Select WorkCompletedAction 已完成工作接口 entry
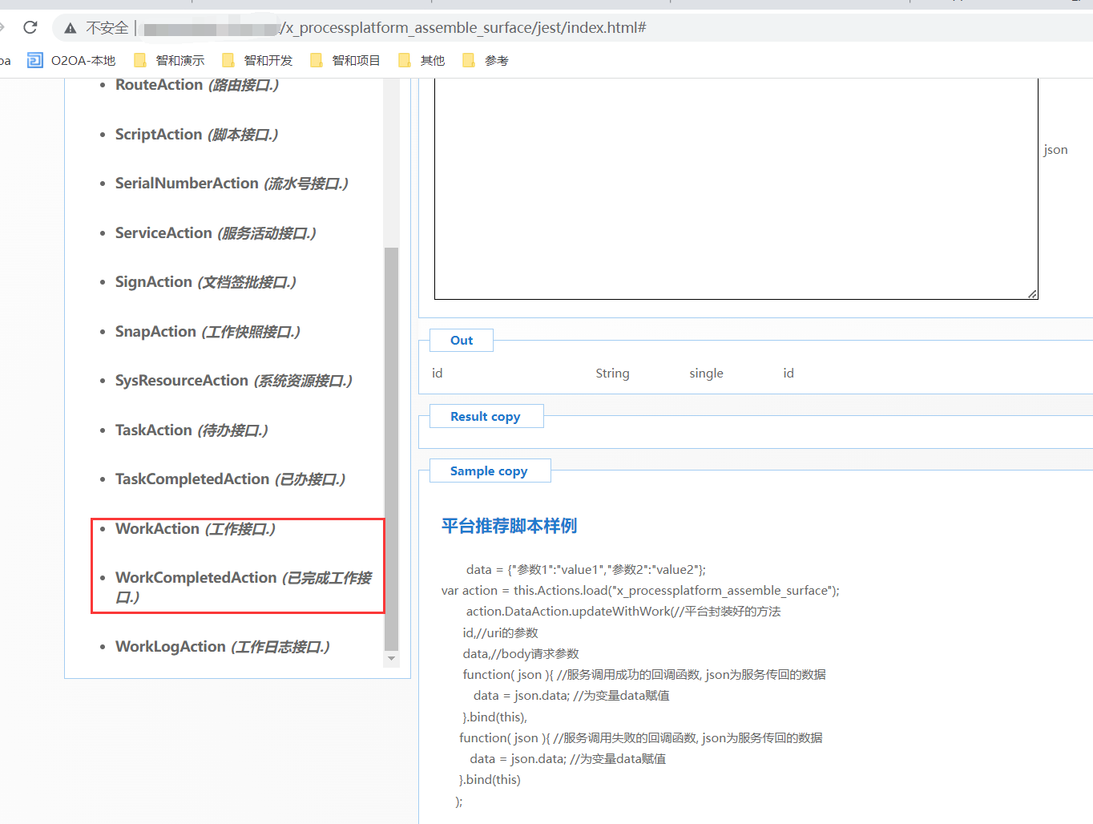 pos(244,588)
